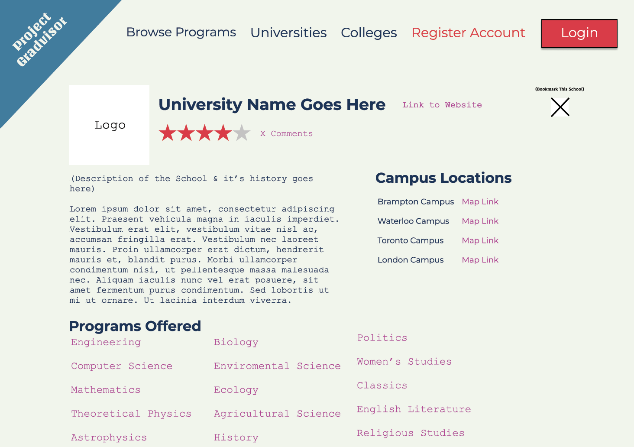The image size is (634, 447).
Task: Open the Link to Website
Action: click(x=442, y=105)
